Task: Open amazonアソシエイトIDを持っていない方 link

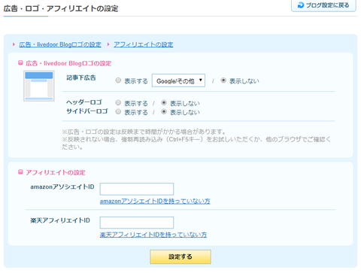Action: (155, 201)
